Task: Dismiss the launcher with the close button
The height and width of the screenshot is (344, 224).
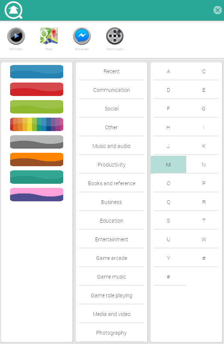Action: coord(218,10)
